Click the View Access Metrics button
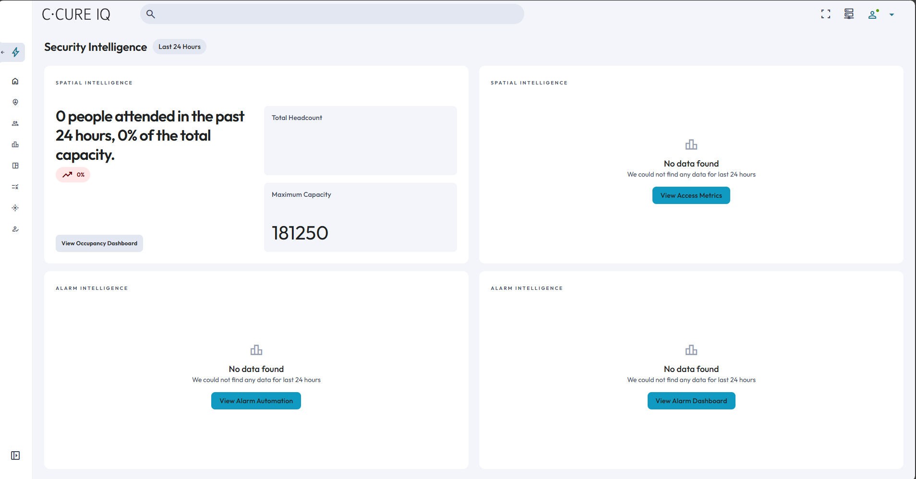The image size is (916, 479). [x=691, y=195]
